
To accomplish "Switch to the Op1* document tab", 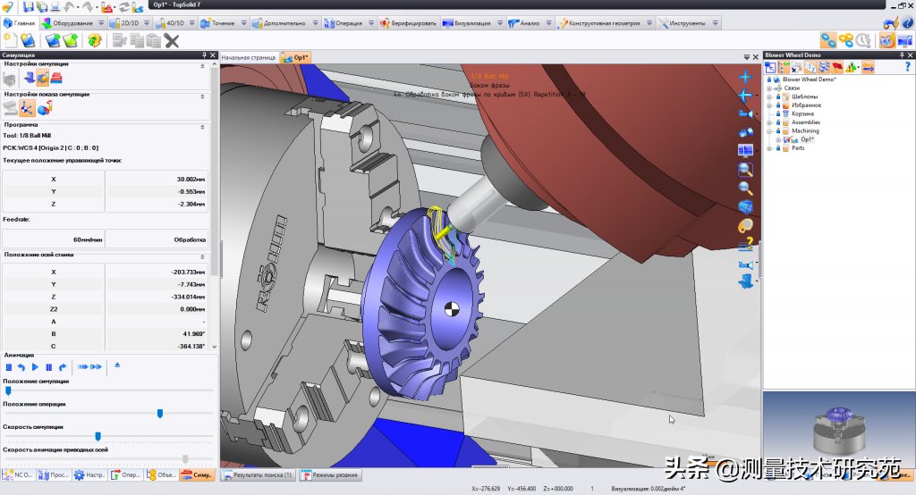I will point(295,57).
